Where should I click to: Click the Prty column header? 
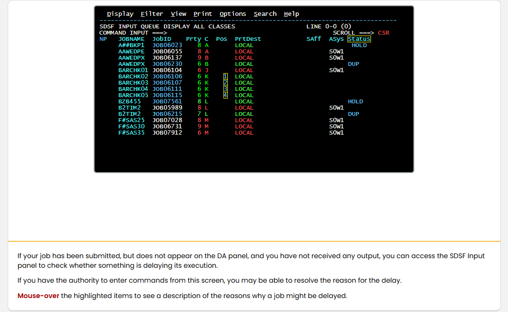pyautogui.click(x=193, y=39)
